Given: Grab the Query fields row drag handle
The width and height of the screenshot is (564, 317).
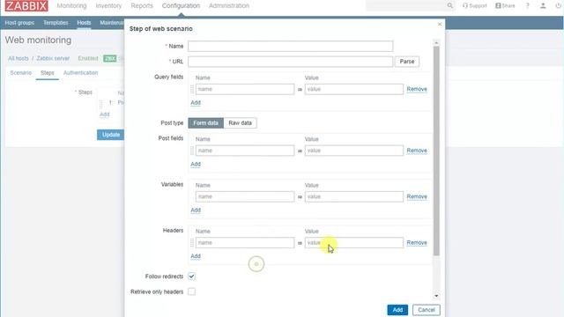Looking at the screenshot, I should (x=192, y=89).
